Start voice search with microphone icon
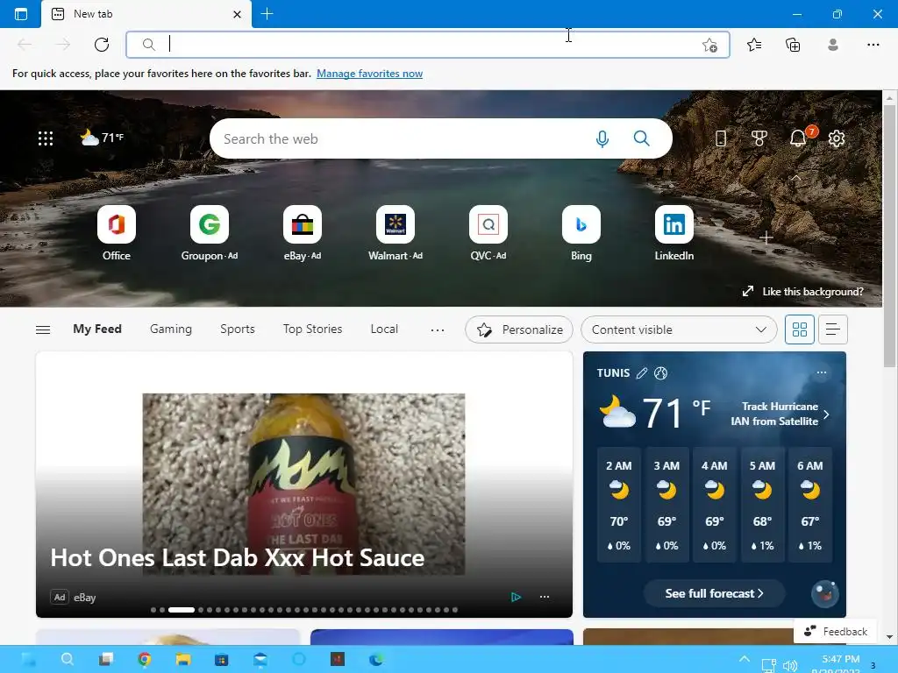 pyautogui.click(x=602, y=138)
